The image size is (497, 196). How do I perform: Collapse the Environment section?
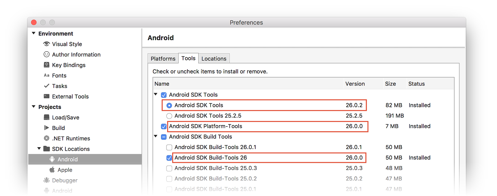pos(34,33)
